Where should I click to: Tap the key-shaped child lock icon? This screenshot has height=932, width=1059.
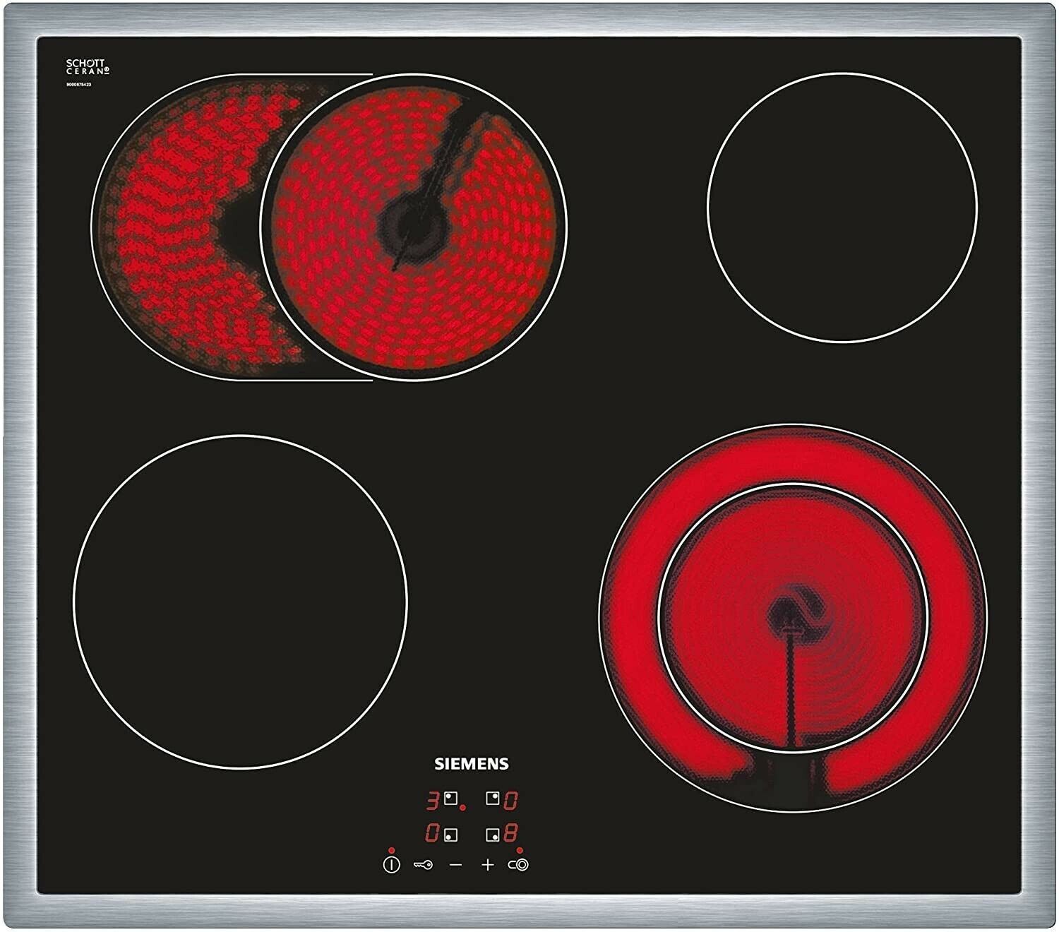423,864
